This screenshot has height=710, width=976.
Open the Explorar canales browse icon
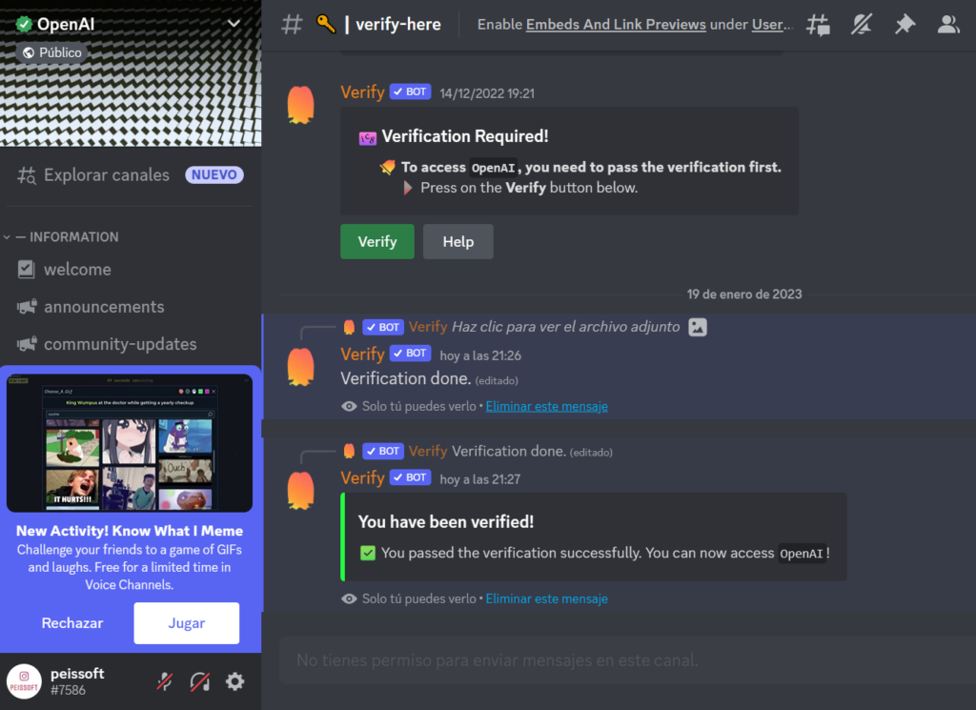point(27,175)
